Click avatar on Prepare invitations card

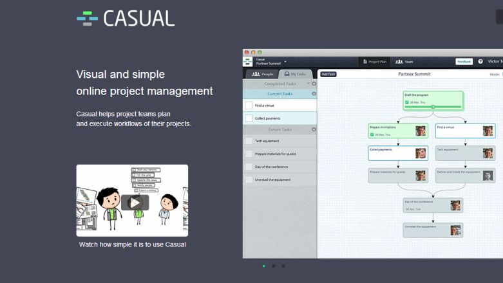point(421,131)
